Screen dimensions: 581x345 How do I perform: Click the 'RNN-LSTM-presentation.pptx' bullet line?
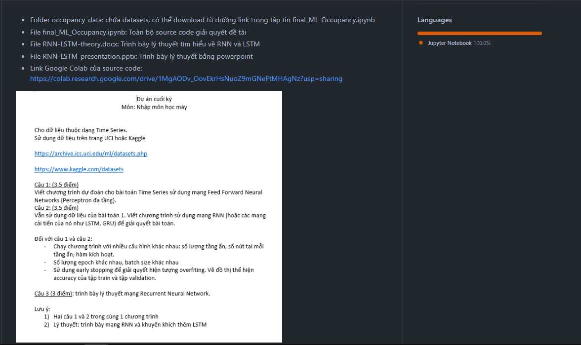pyautogui.click(x=141, y=56)
